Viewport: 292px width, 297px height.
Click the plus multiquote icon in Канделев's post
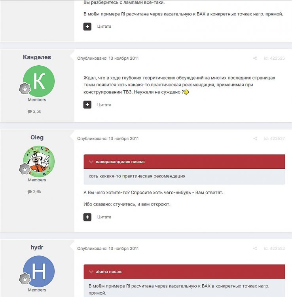[87, 105]
